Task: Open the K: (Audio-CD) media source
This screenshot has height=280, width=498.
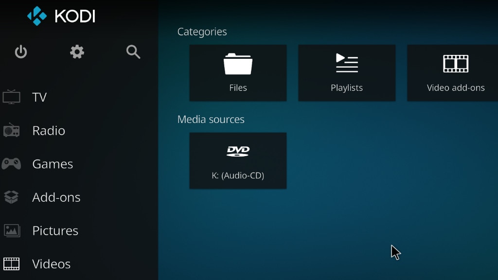Action: pyautogui.click(x=238, y=160)
